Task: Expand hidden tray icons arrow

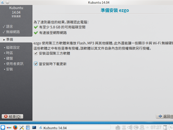Action: [x=147, y=128]
